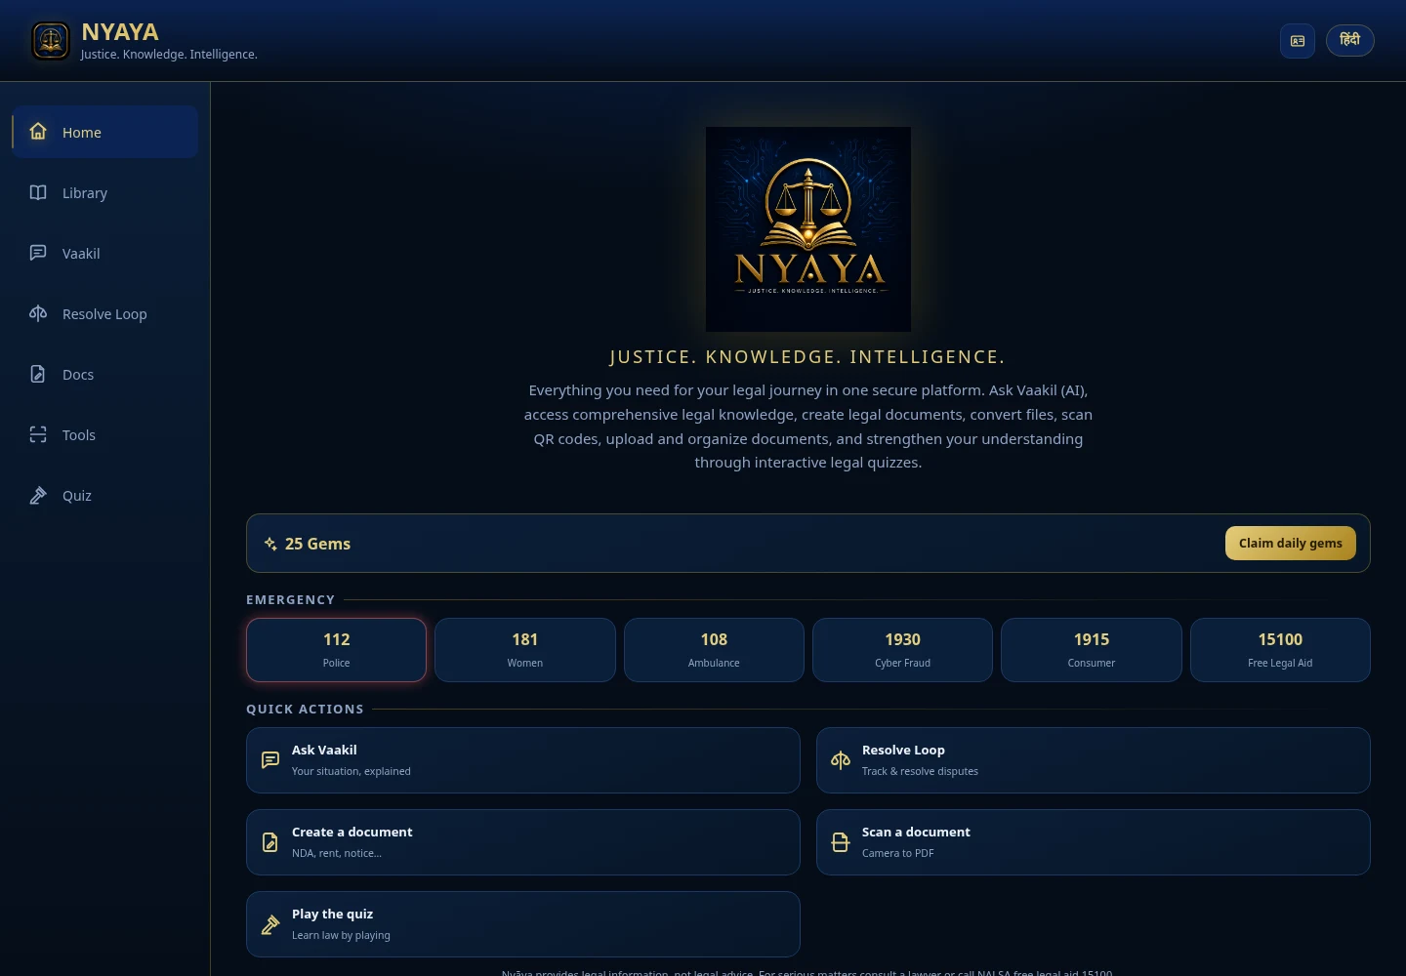Click the Vaakil chat icon in sidebar
The width and height of the screenshot is (1406, 976).
[38, 253]
